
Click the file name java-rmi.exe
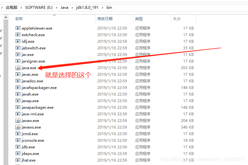point(33,114)
